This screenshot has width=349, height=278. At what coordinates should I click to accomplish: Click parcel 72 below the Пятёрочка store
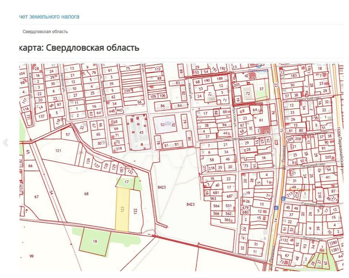tap(248, 94)
